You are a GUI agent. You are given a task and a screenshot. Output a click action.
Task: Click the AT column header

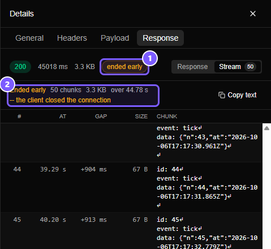point(63,117)
